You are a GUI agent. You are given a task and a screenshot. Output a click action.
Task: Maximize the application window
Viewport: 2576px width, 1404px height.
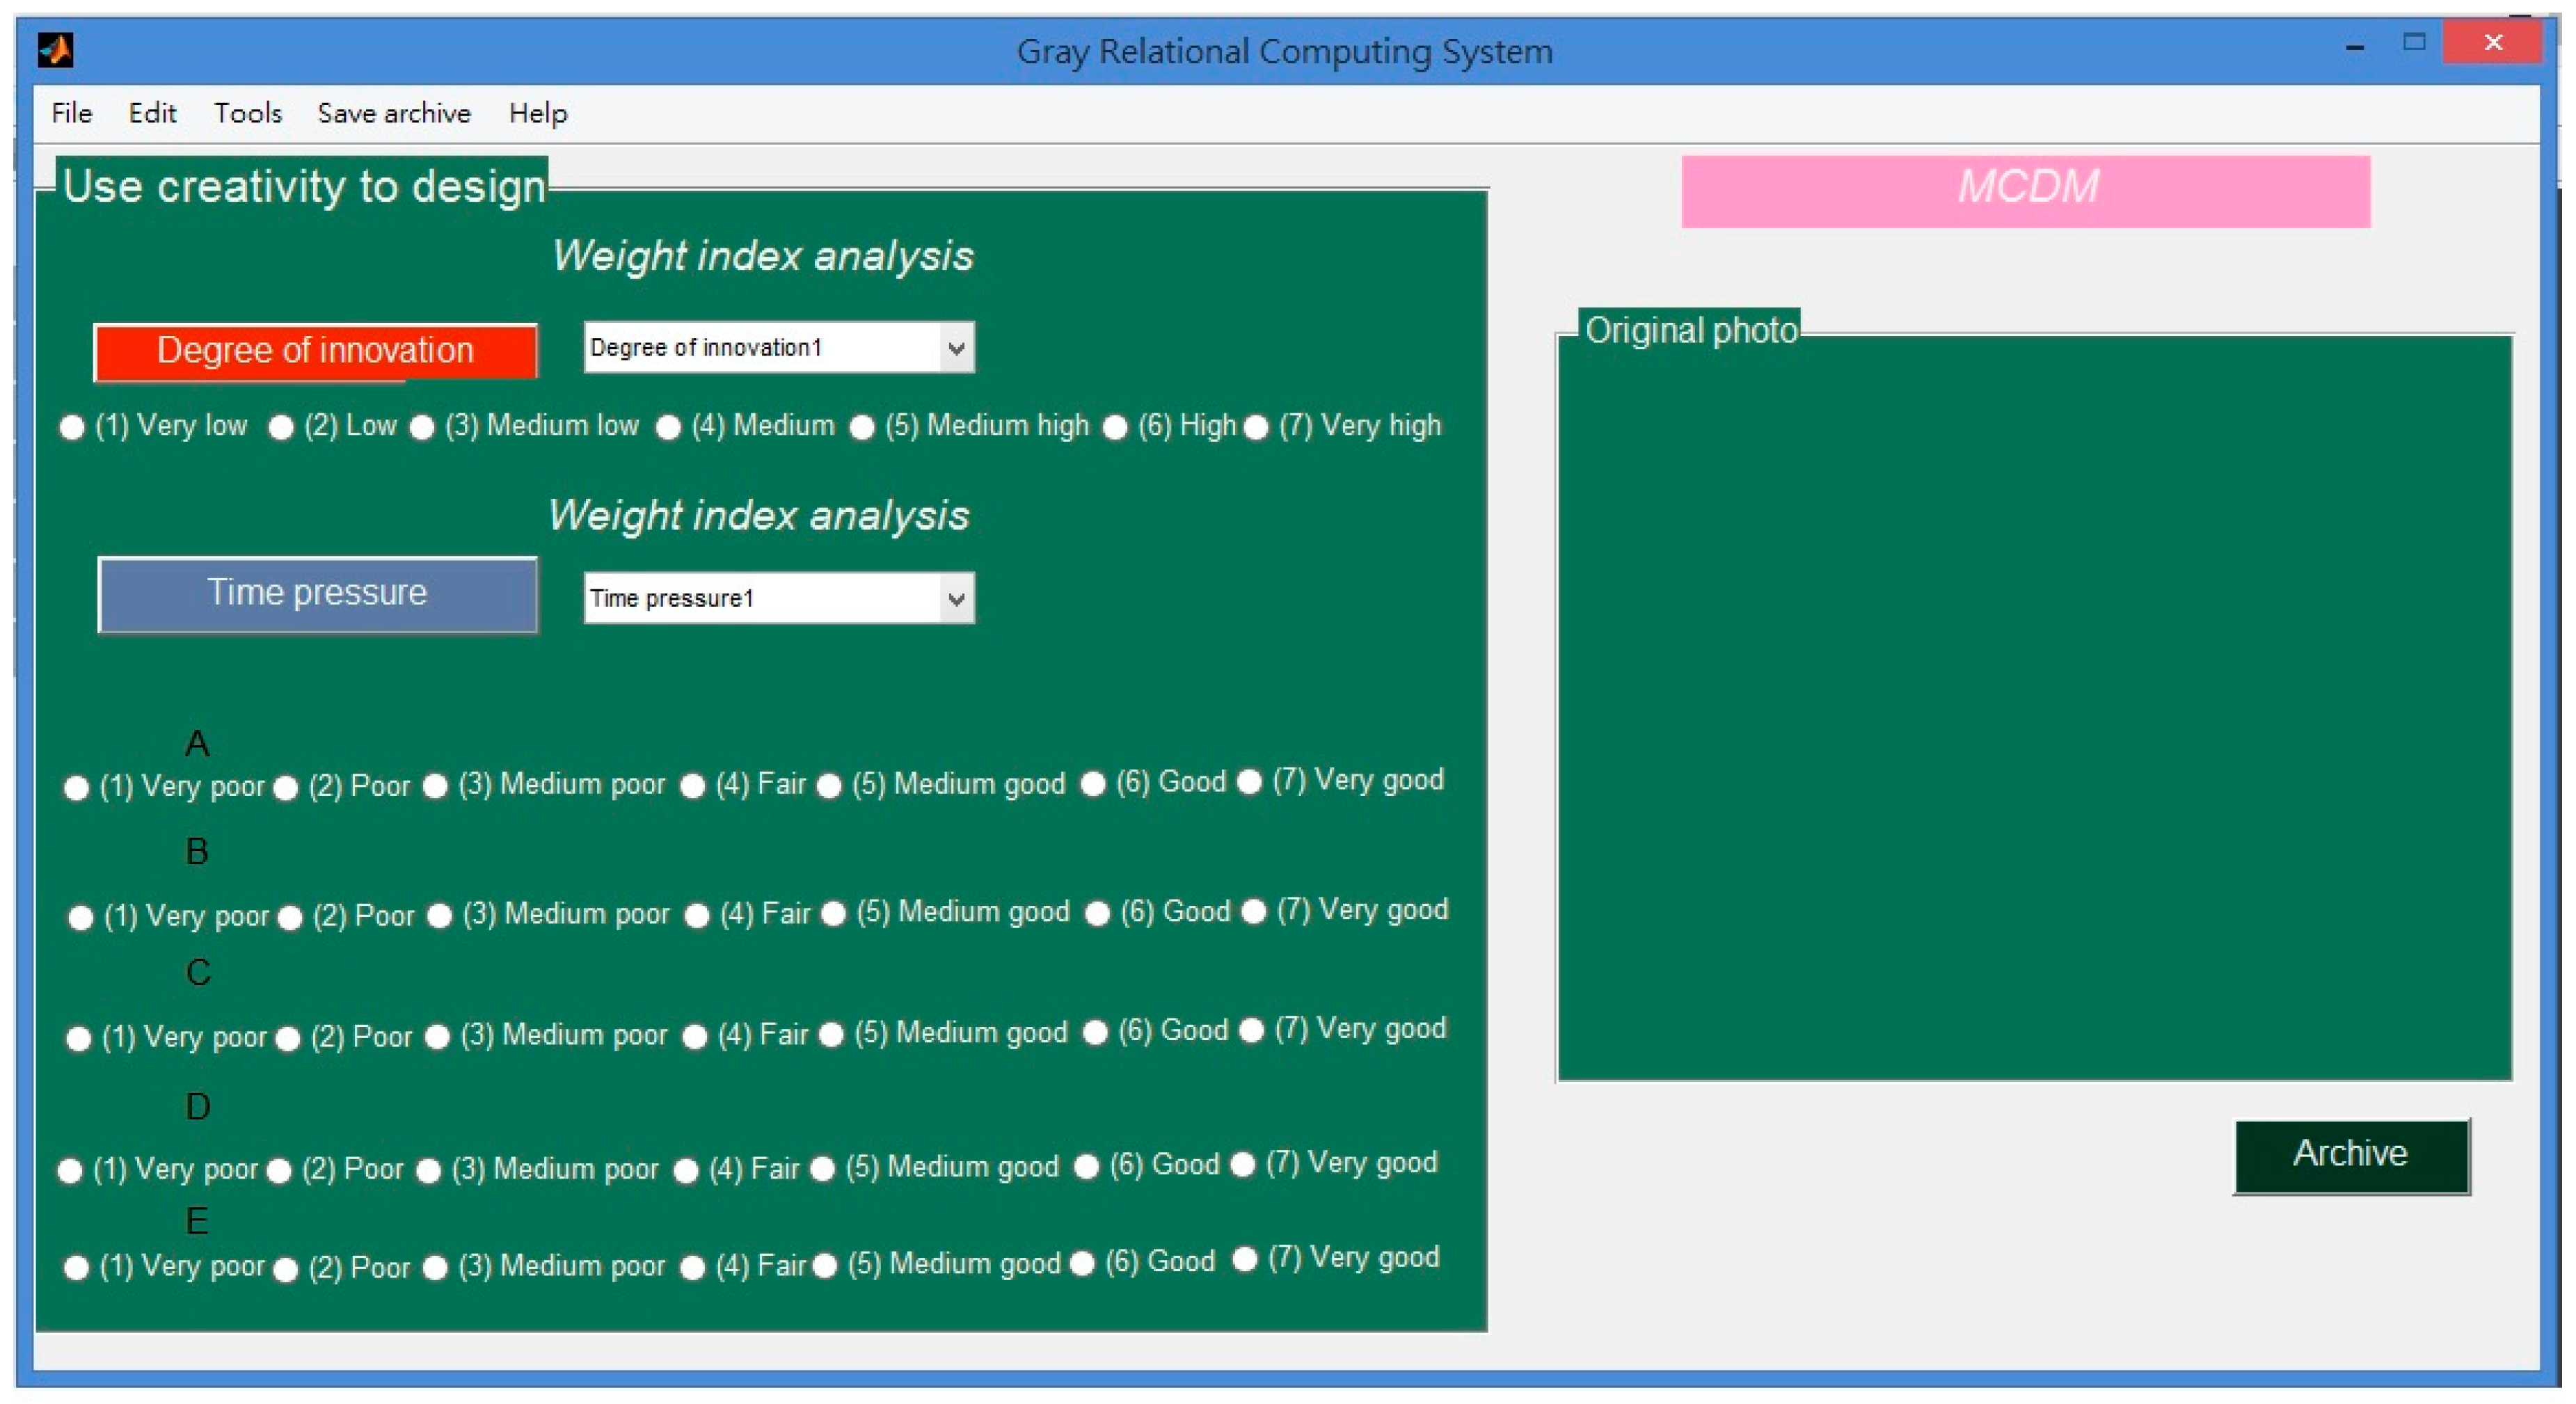(x=2414, y=43)
